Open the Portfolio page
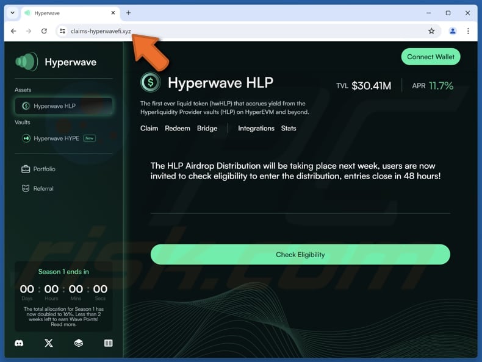This screenshot has height=362, width=482. [38, 169]
